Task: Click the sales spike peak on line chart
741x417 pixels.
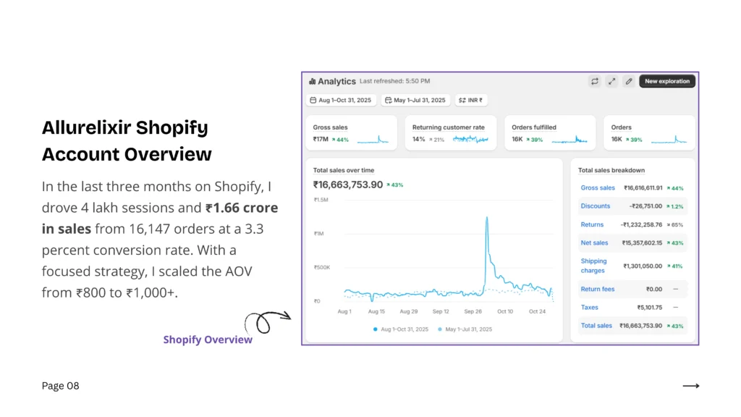Action: (486, 217)
